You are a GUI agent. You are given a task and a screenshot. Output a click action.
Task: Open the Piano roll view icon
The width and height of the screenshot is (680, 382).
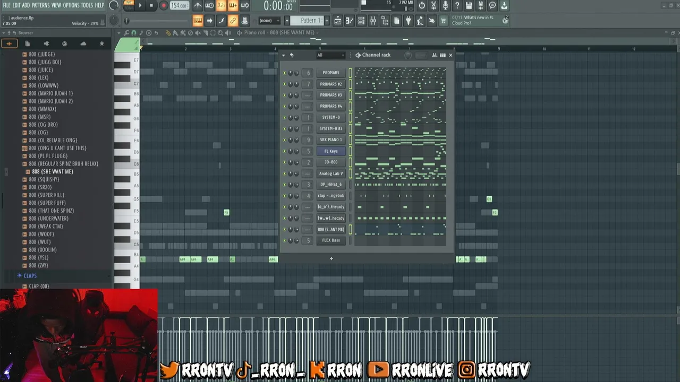[x=350, y=21]
